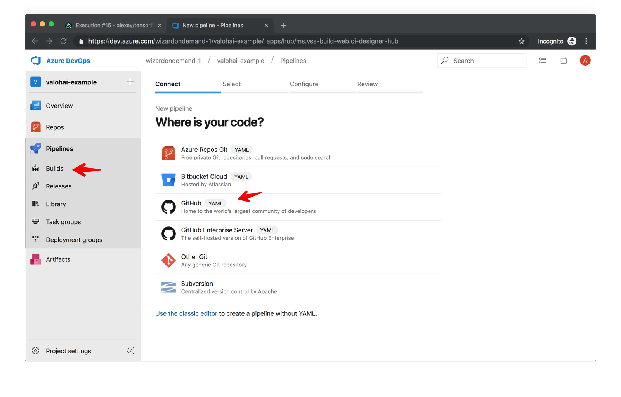This screenshot has width=621, height=397.
Task: Choose Other Git repository option
Action: pyautogui.click(x=298, y=261)
